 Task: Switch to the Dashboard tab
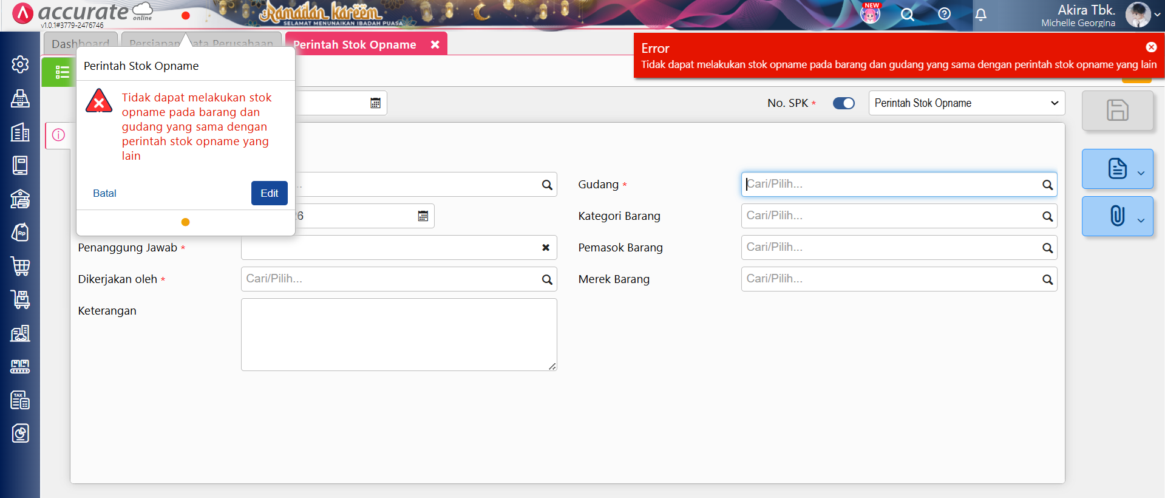tap(80, 44)
